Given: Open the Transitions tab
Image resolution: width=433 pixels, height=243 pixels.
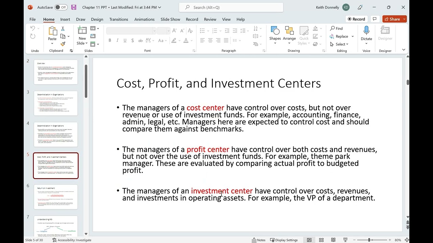Looking at the screenshot, I should click(x=119, y=19).
